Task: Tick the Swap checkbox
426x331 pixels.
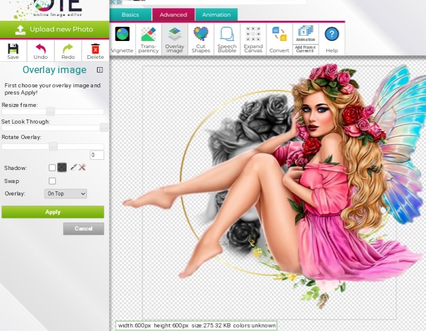Action: [52, 181]
